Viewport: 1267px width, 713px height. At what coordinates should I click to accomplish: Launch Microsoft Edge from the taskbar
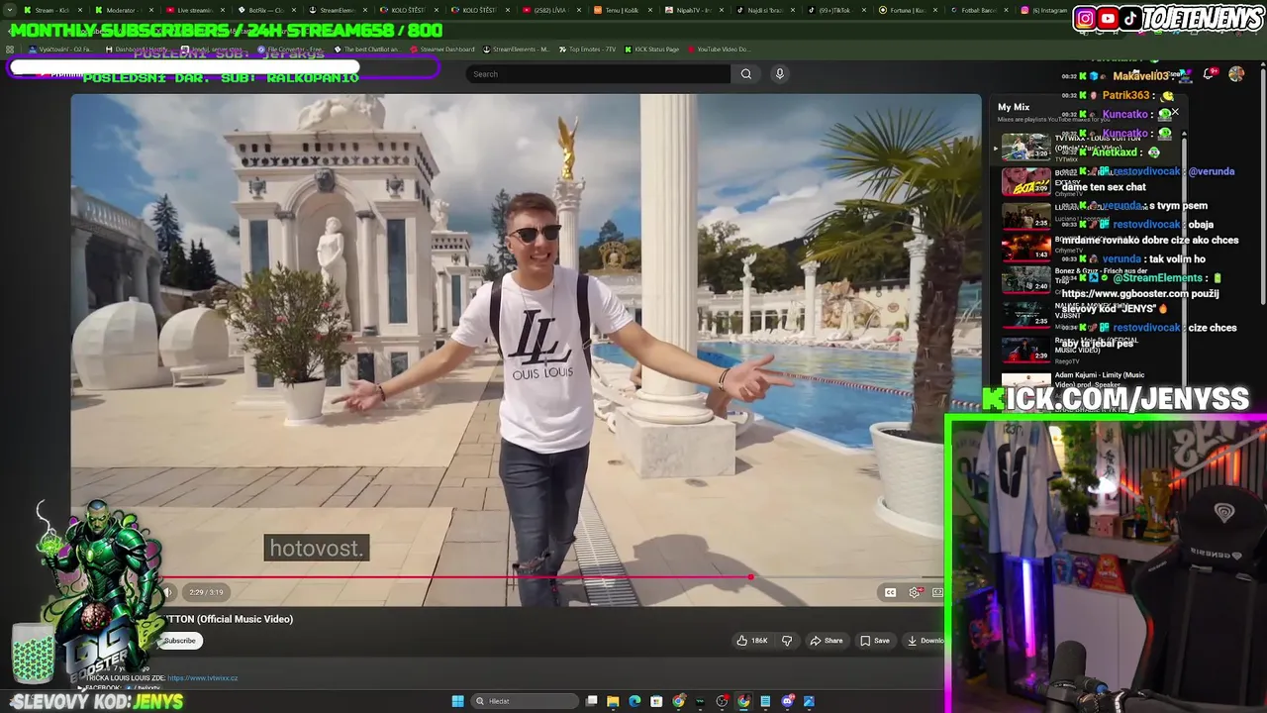coord(634,701)
